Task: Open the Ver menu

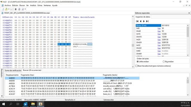Action: [27, 5]
